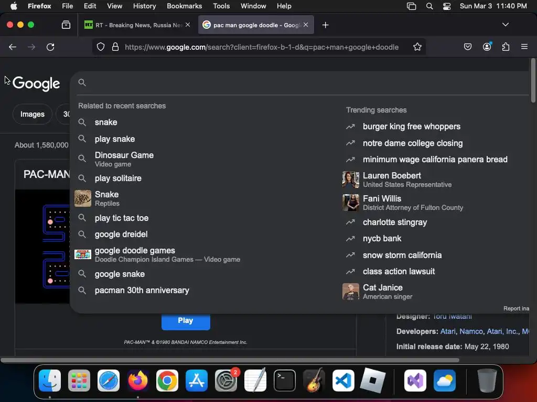Viewport: 537px width, 402px height.
Task: Open Finder from the Dock
Action: pos(50,380)
